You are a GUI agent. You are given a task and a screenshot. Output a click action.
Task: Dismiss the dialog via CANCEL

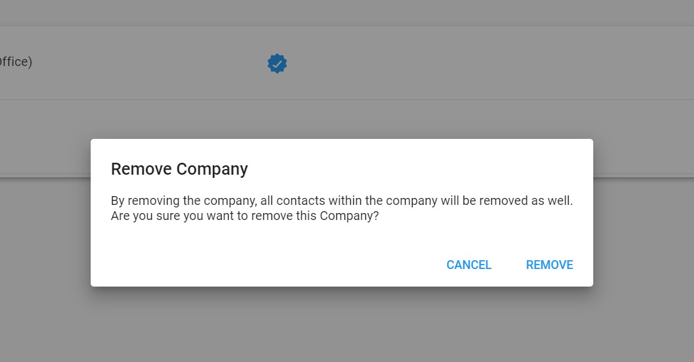[469, 265]
